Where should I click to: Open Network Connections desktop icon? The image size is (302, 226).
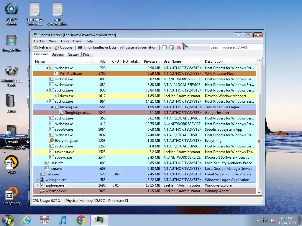pos(12,137)
